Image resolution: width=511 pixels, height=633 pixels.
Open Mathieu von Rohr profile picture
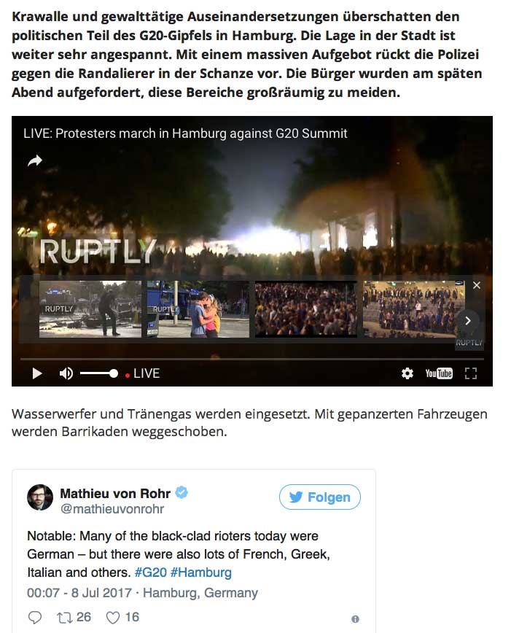click(x=40, y=497)
